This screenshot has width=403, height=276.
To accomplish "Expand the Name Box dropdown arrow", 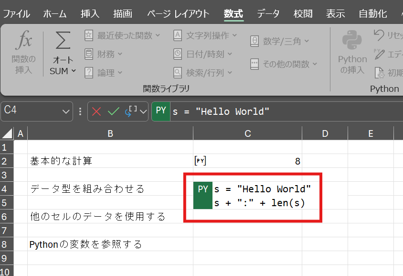I will [x=66, y=111].
